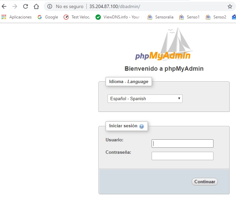This screenshot has height=200, width=236.
Task: Reload the page with the refresh icon
Action: point(26,6)
